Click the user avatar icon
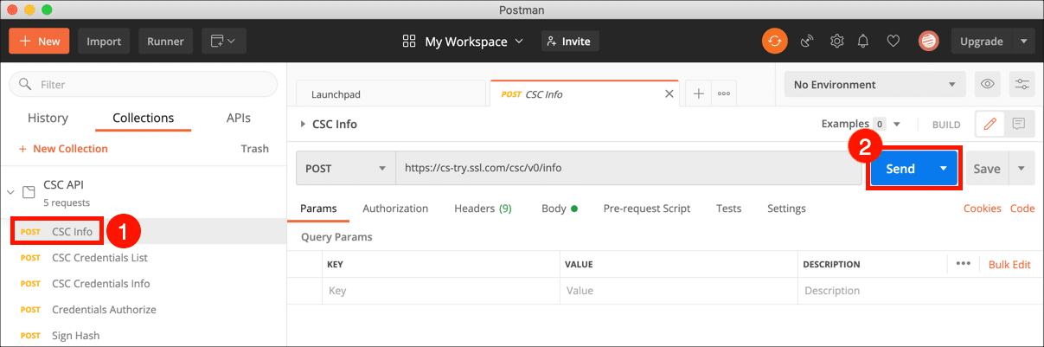The image size is (1044, 347). [x=927, y=41]
